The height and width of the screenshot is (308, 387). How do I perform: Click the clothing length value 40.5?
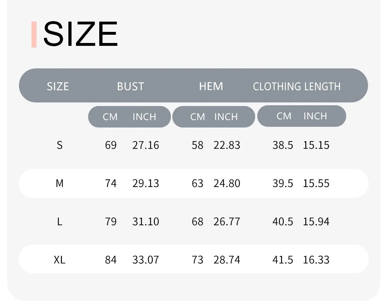pyautogui.click(x=283, y=221)
